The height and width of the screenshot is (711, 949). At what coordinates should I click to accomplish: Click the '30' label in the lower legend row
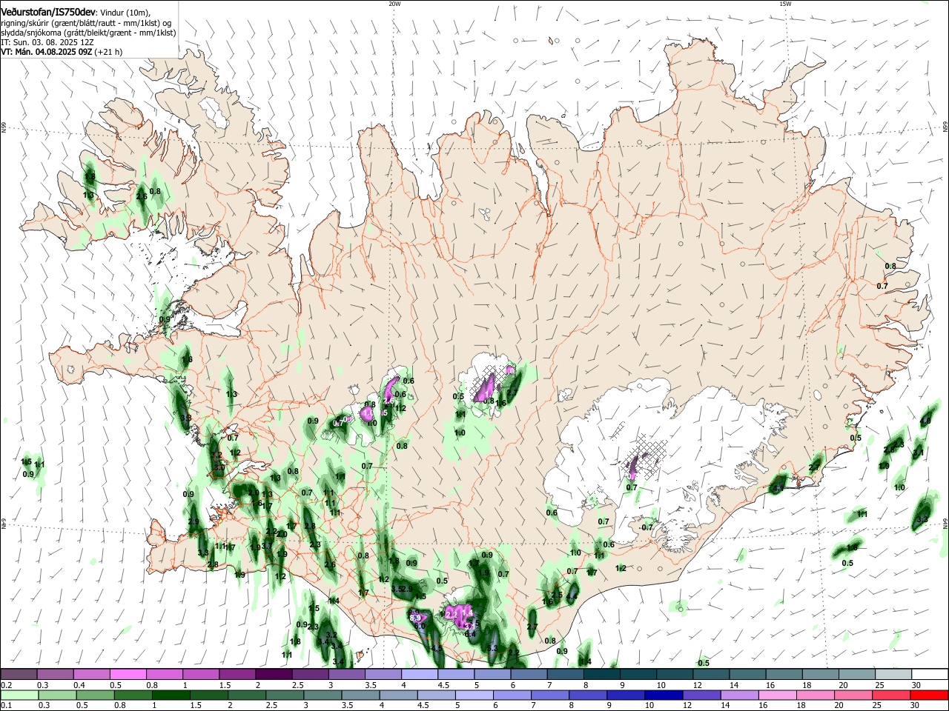(x=916, y=705)
